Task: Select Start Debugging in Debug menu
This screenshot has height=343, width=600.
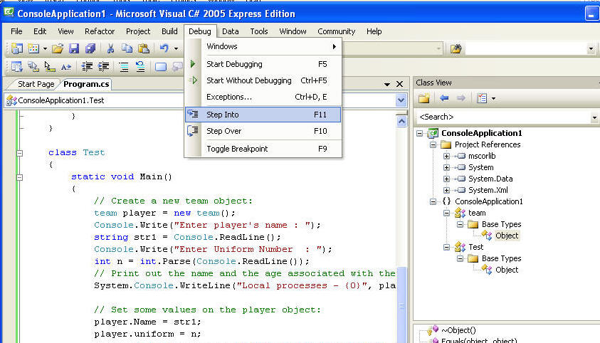Action: tap(234, 64)
